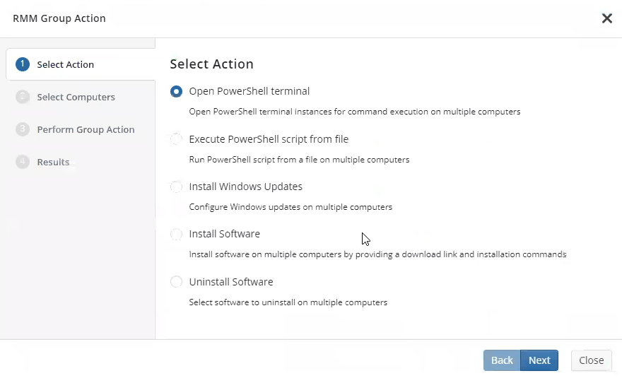Click the Execute PowerShell script from file label
Viewport: 622px width, 378px height.
(269, 139)
